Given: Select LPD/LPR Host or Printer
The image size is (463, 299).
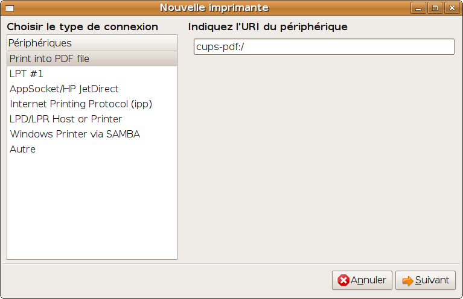Looking at the screenshot, I should coord(66,119).
